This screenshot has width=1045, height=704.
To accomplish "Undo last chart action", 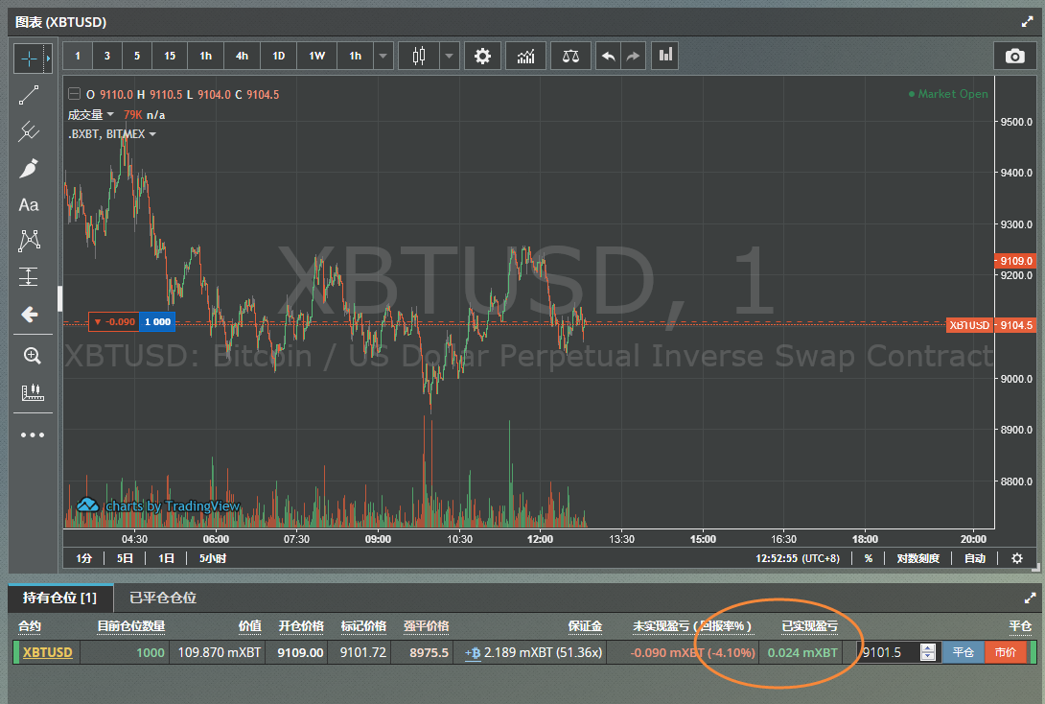I will click(609, 56).
